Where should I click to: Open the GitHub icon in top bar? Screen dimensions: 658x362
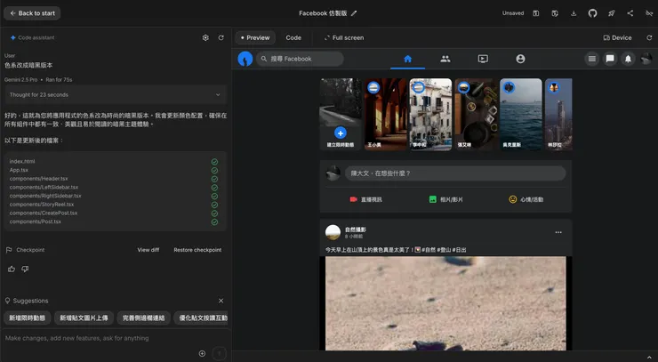592,13
